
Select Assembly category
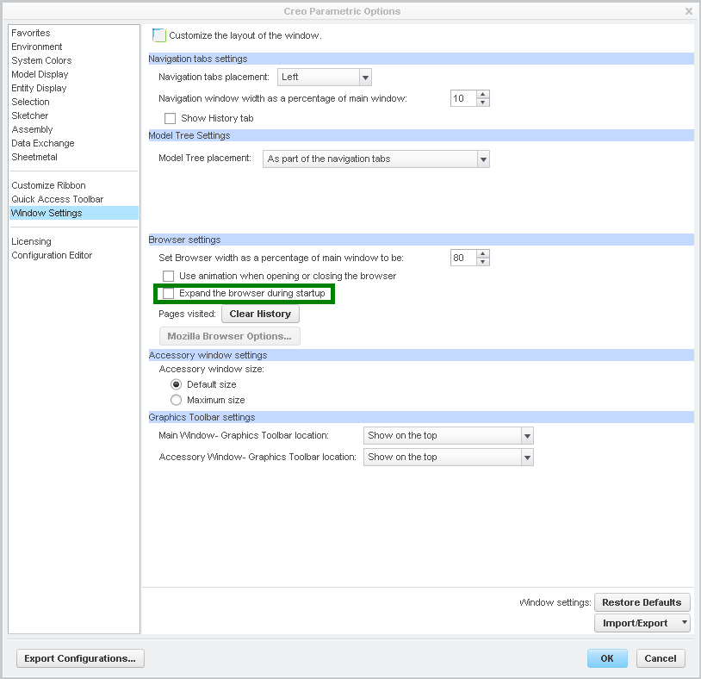tap(32, 129)
